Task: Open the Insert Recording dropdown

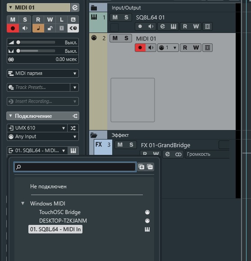Action: 43,101
